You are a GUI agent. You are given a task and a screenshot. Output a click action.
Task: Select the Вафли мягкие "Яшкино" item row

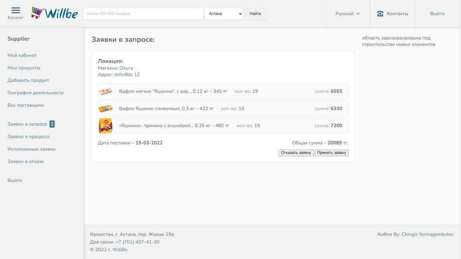[x=223, y=92]
